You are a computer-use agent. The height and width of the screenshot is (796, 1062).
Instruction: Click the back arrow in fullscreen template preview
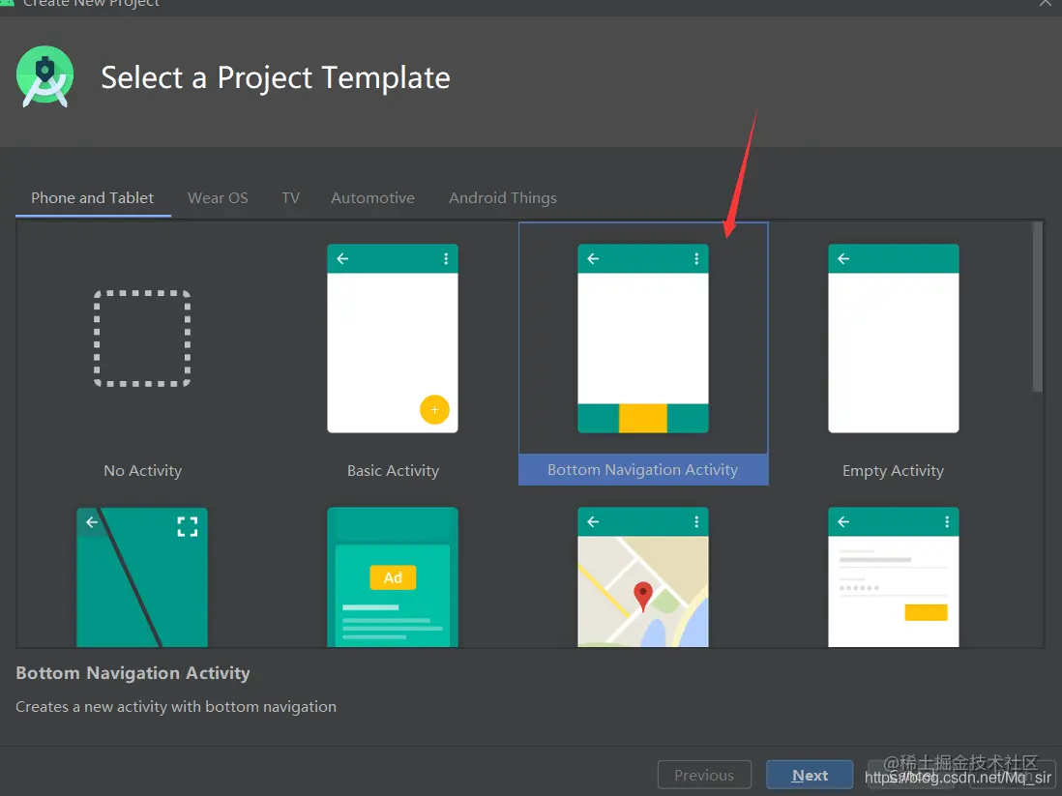(x=92, y=522)
